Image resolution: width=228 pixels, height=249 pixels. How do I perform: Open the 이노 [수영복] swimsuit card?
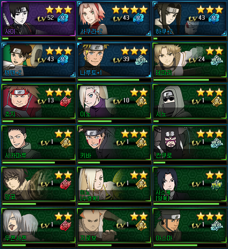coord(114,184)
